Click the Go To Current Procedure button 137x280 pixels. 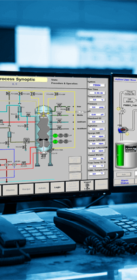coord(72,186)
